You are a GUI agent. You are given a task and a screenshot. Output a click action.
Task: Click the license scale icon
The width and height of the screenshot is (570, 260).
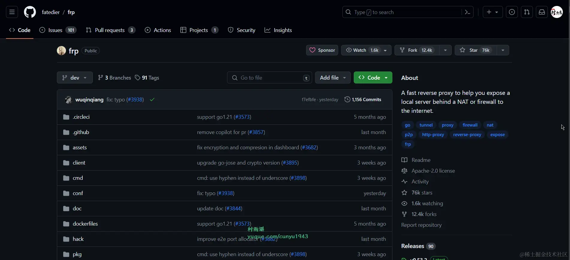[404, 171]
